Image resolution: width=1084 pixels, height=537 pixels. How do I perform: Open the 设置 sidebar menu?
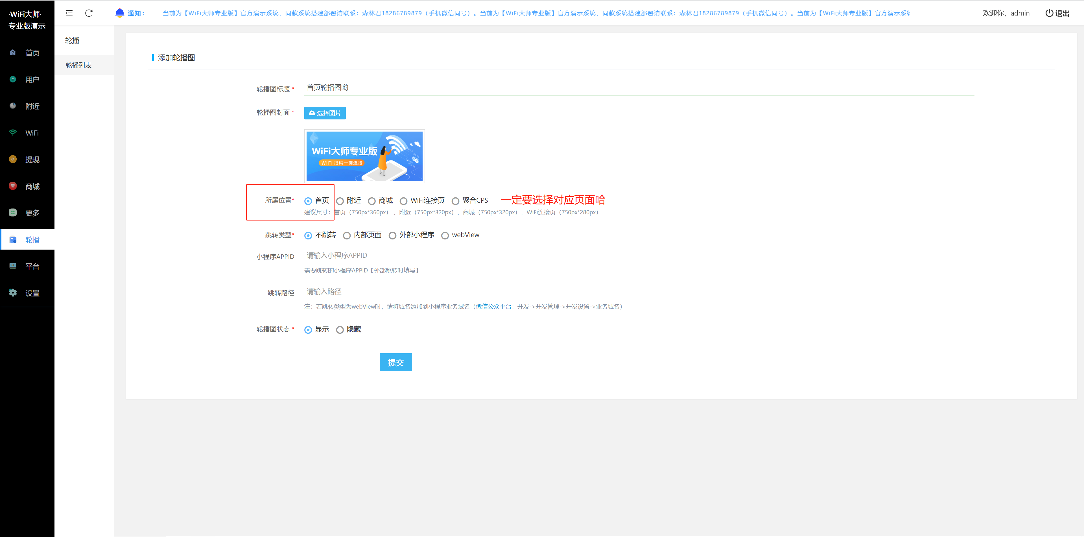pos(27,292)
